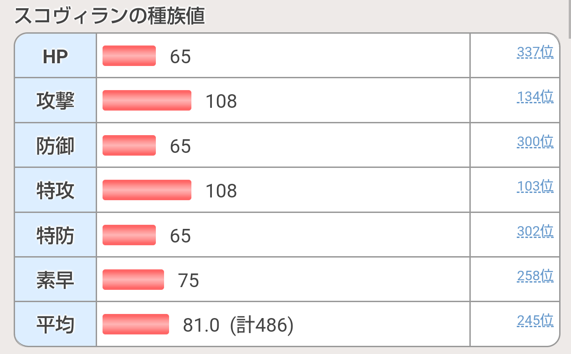Open the HP 337位 ranking link
This screenshot has width=571, height=354.
535,52
